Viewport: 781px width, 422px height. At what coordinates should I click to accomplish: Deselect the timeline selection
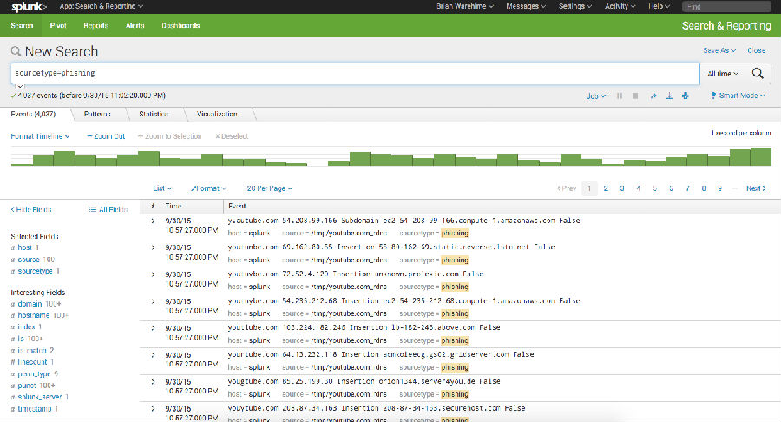point(232,136)
